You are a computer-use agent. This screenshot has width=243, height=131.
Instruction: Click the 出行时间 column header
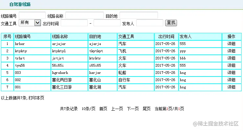coord(166,36)
